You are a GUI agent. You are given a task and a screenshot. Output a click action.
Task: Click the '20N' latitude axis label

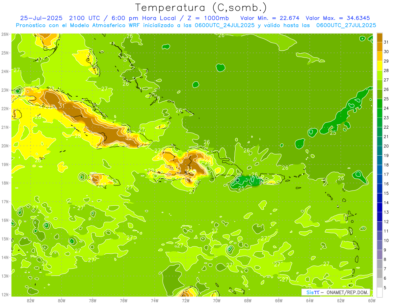(5, 146)
